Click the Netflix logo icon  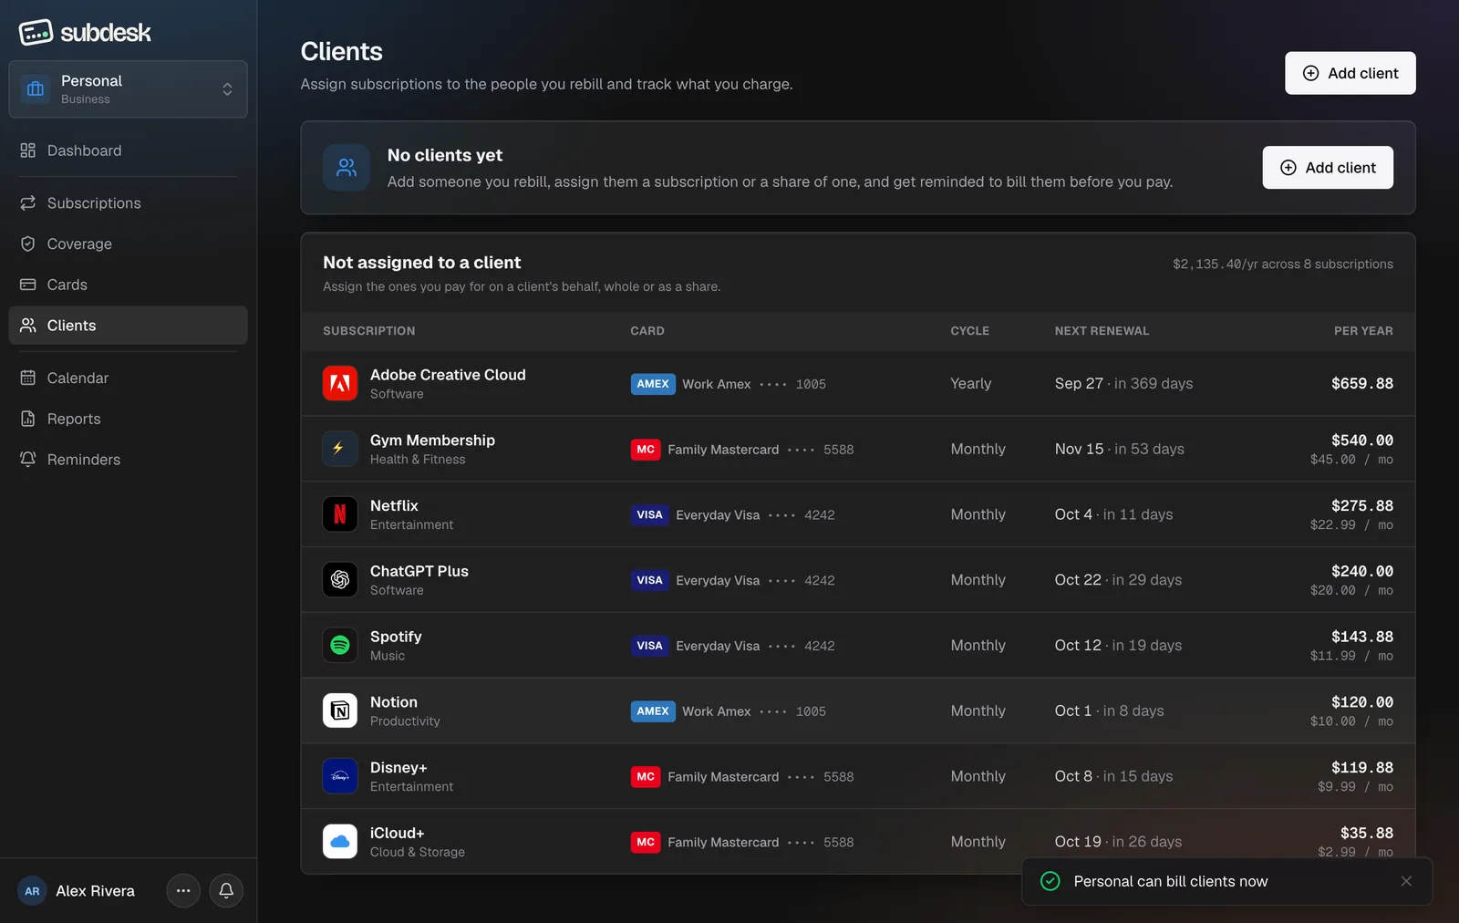point(340,514)
